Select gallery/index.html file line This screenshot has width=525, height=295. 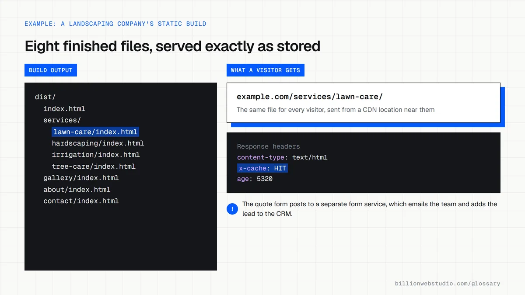pyautogui.click(x=81, y=178)
